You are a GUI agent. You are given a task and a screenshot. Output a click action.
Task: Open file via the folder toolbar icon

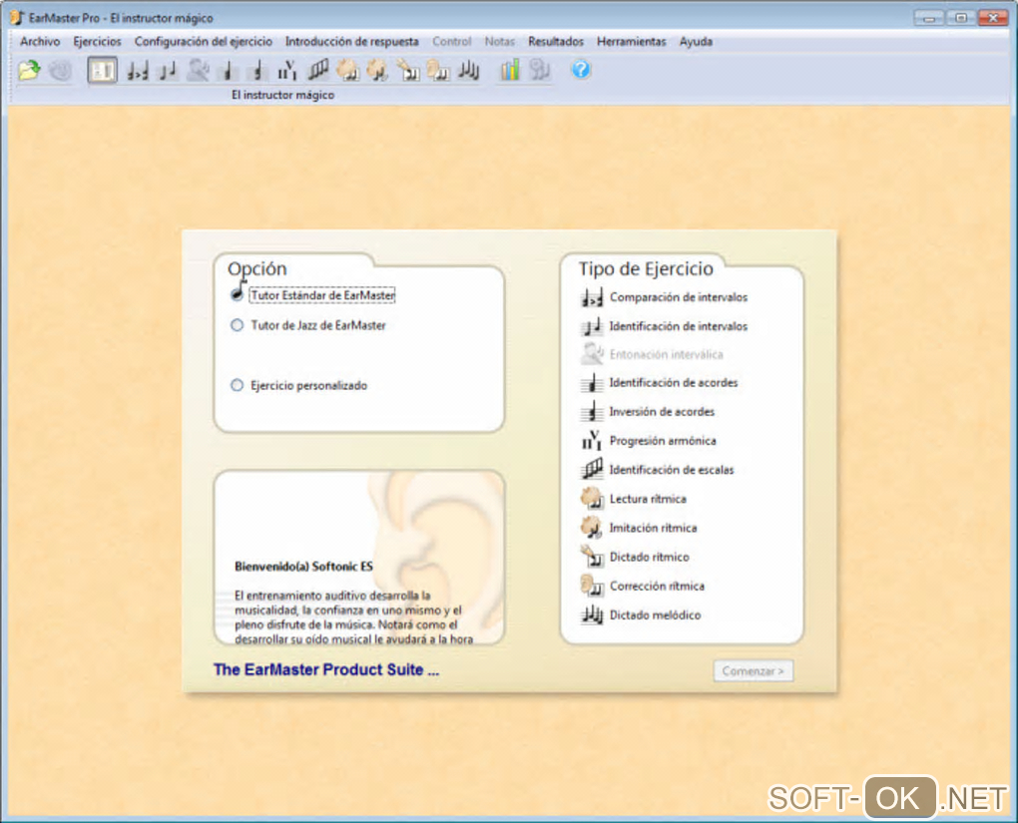pyautogui.click(x=29, y=70)
